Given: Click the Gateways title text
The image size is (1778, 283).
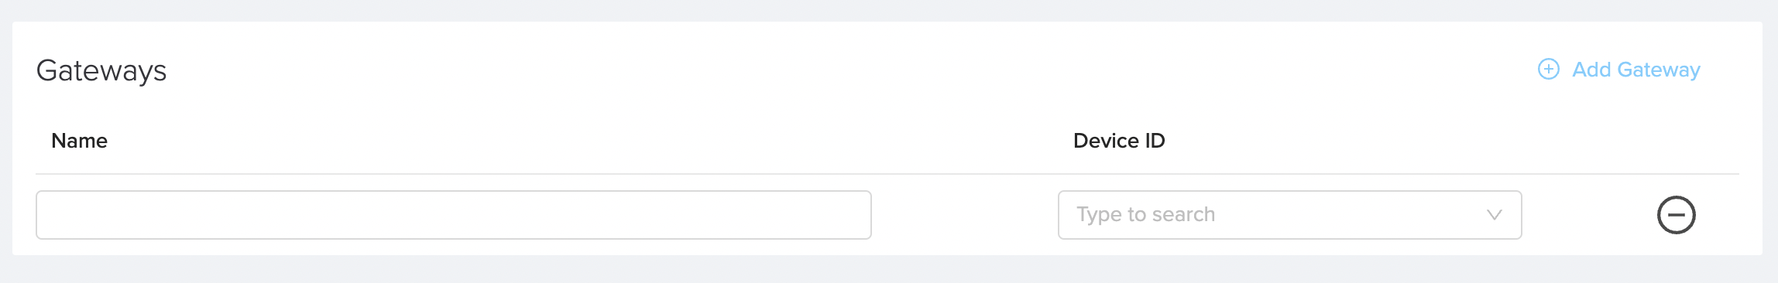Looking at the screenshot, I should click(x=101, y=71).
